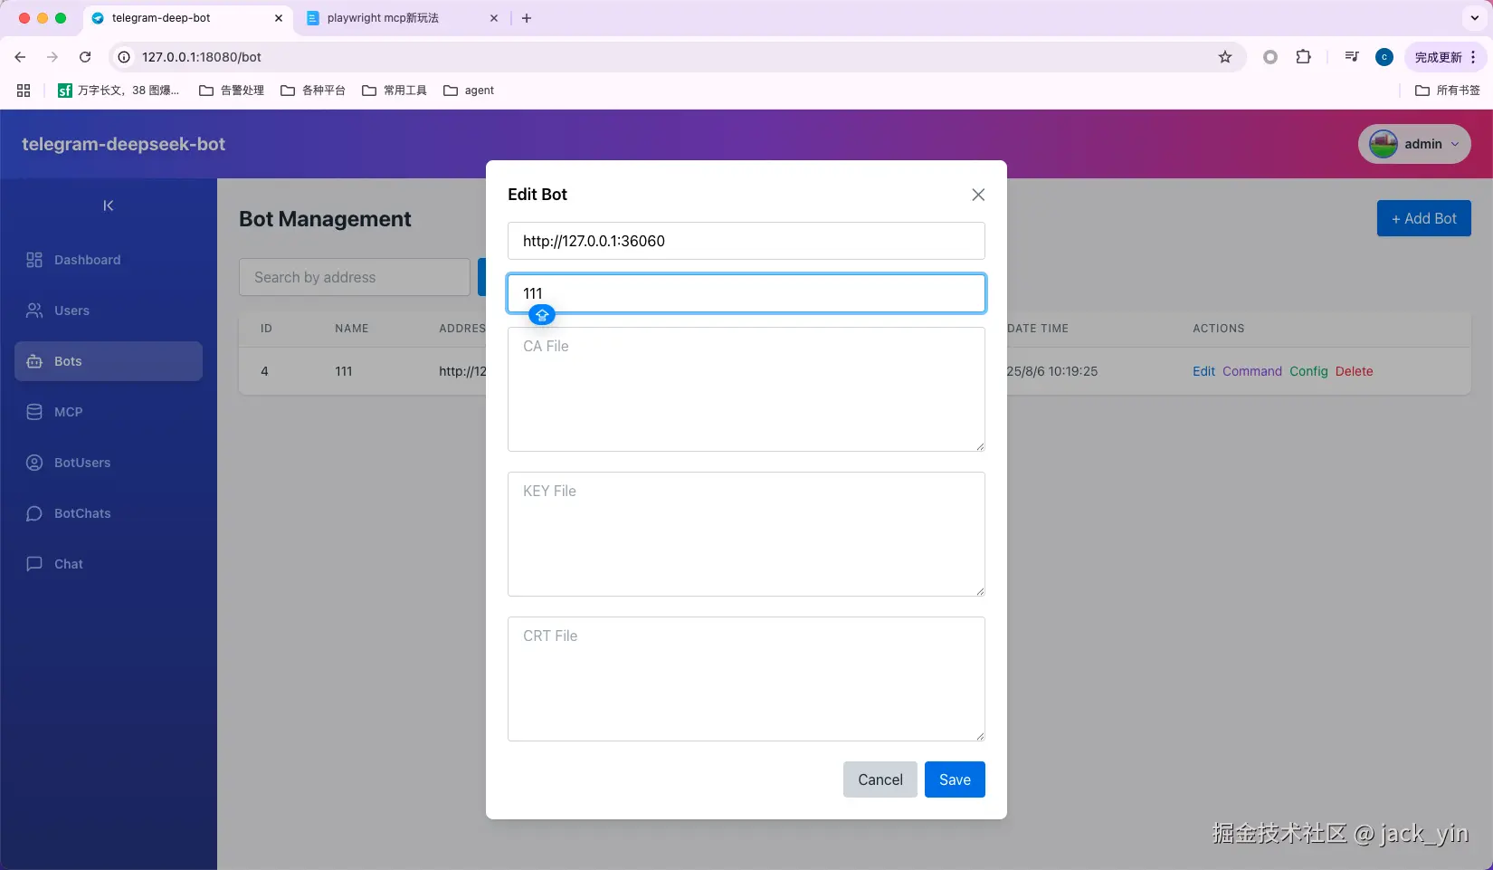
Task: Open the 万字长文 bookmark
Action: tap(119, 91)
